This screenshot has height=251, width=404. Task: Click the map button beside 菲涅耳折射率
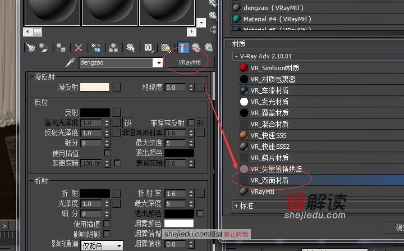coord(200,133)
